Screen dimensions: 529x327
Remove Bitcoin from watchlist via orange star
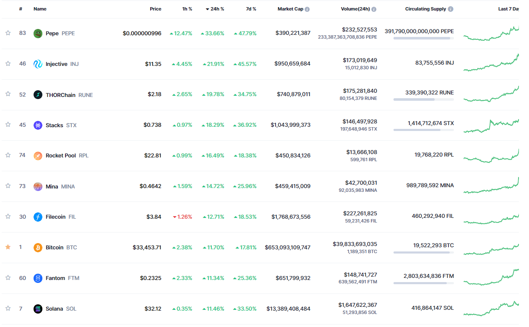point(8,247)
